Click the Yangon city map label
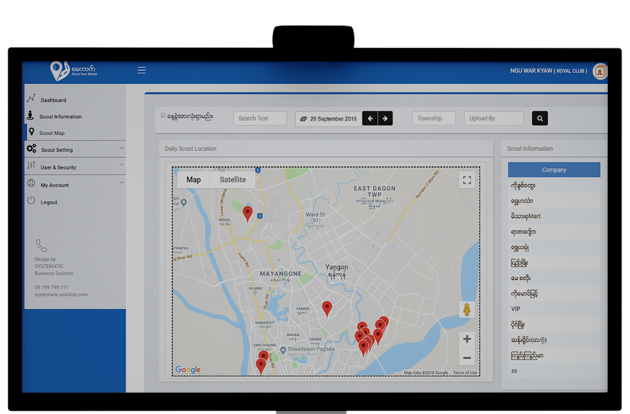The image size is (630, 414). pyautogui.click(x=336, y=267)
